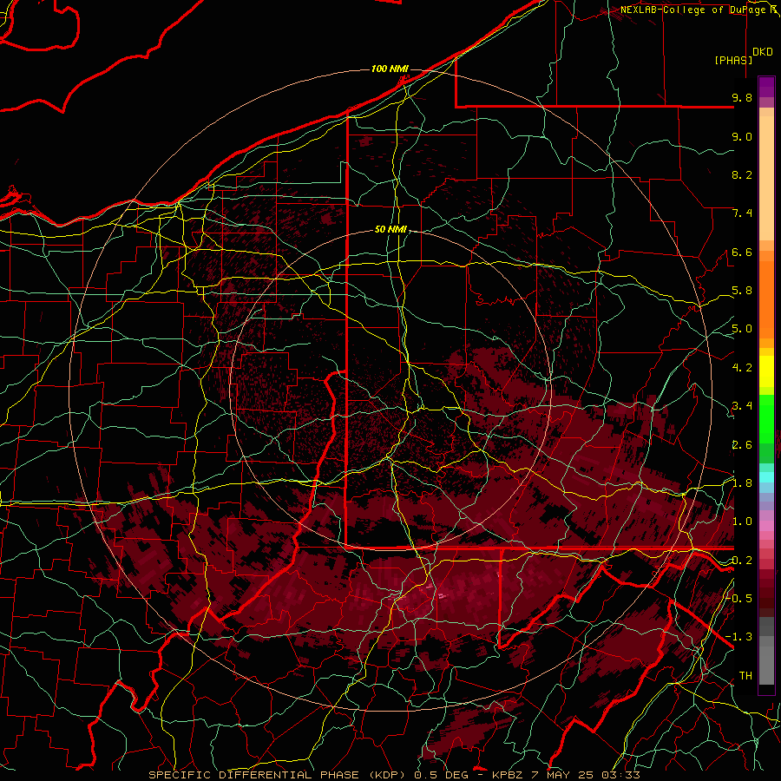This screenshot has height=781, width=781.
Task: Select the 7.4 scale value
Action: 742,213
